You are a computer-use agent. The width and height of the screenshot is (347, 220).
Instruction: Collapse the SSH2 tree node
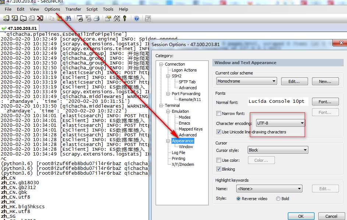coord(168,76)
